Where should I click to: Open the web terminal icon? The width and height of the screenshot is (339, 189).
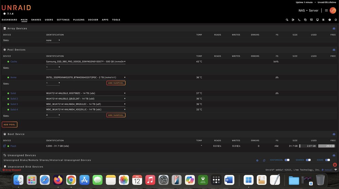point(299,20)
